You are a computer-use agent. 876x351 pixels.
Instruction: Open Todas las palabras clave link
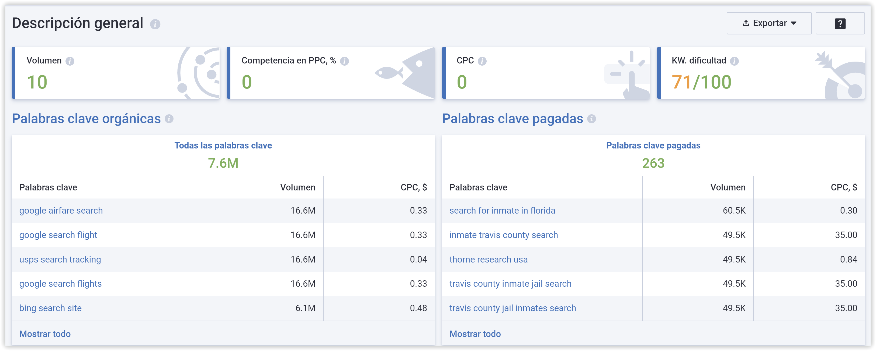223,145
